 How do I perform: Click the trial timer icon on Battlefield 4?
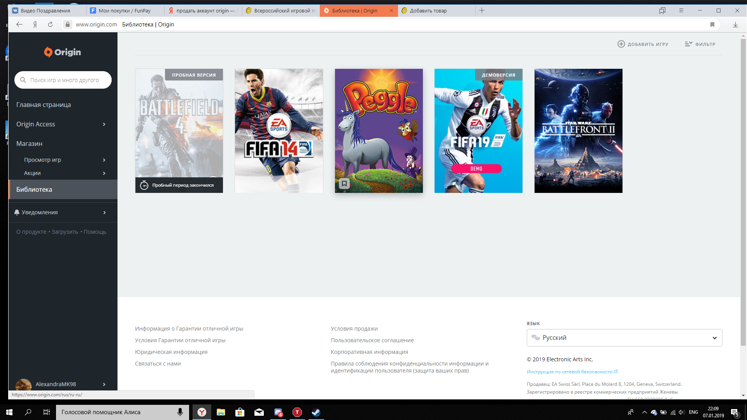[x=144, y=185]
